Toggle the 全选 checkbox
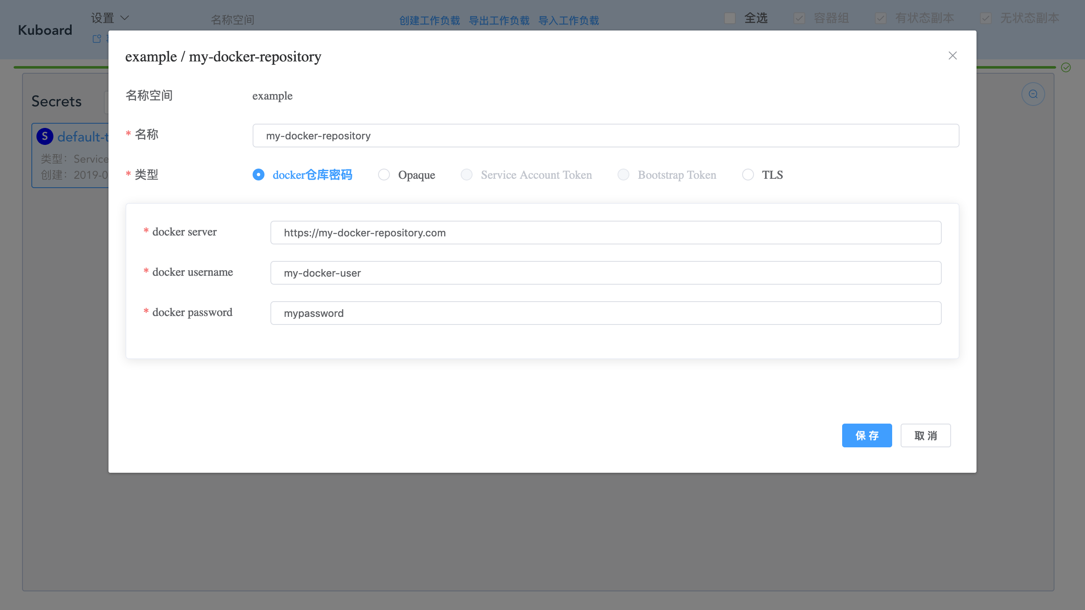The width and height of the screenshot is (1085, 610). click(729, 18)
